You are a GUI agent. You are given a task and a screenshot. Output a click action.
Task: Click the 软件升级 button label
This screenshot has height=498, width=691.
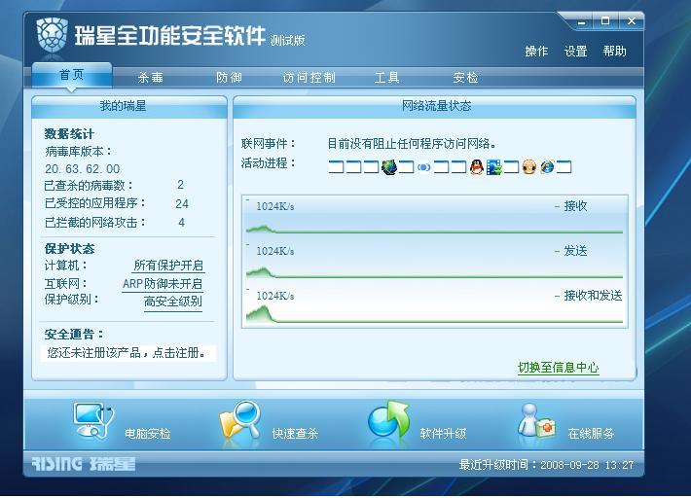pyautogui.click(x=443, y=434)
